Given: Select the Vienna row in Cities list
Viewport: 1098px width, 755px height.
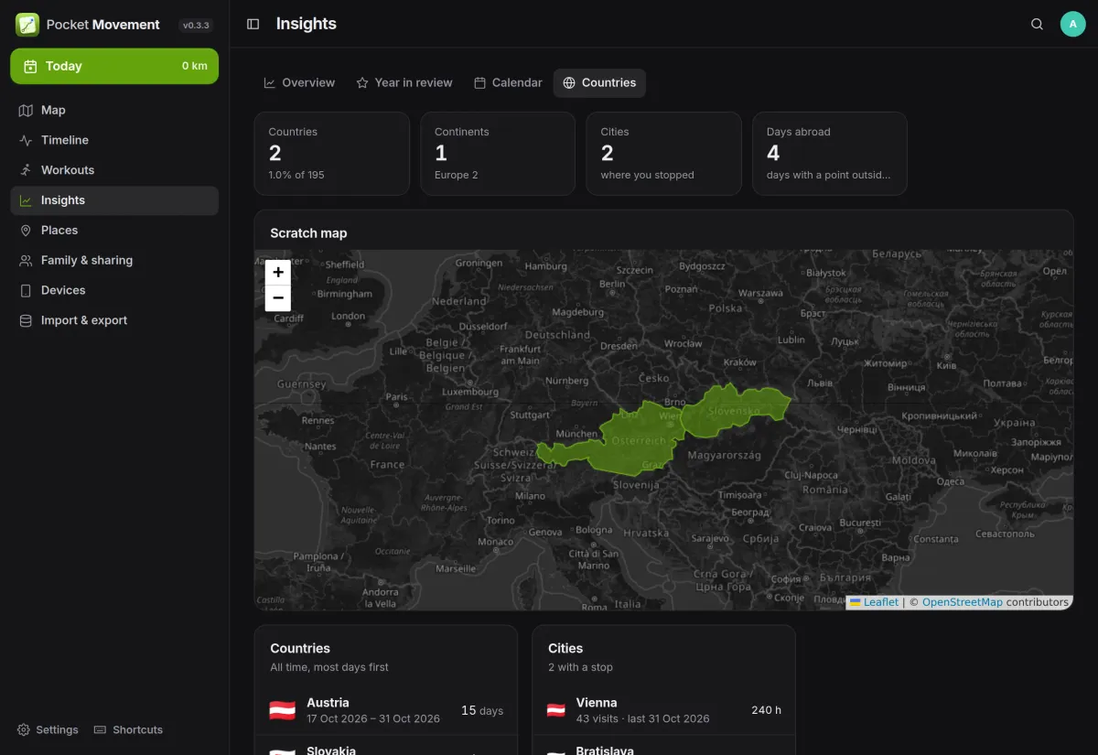Looking at the screenshot, I should point(663,710).
